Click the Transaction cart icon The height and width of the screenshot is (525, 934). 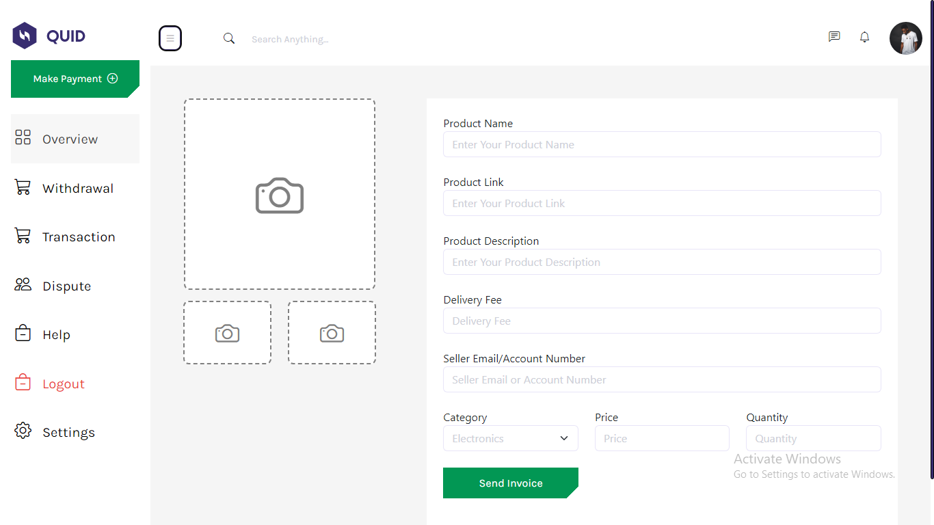click(x=23, y=236)
